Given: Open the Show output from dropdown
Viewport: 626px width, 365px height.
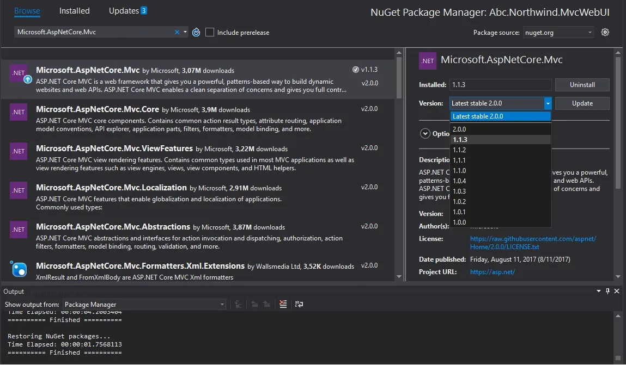Looking at the screenshot, I should (144, 304).
